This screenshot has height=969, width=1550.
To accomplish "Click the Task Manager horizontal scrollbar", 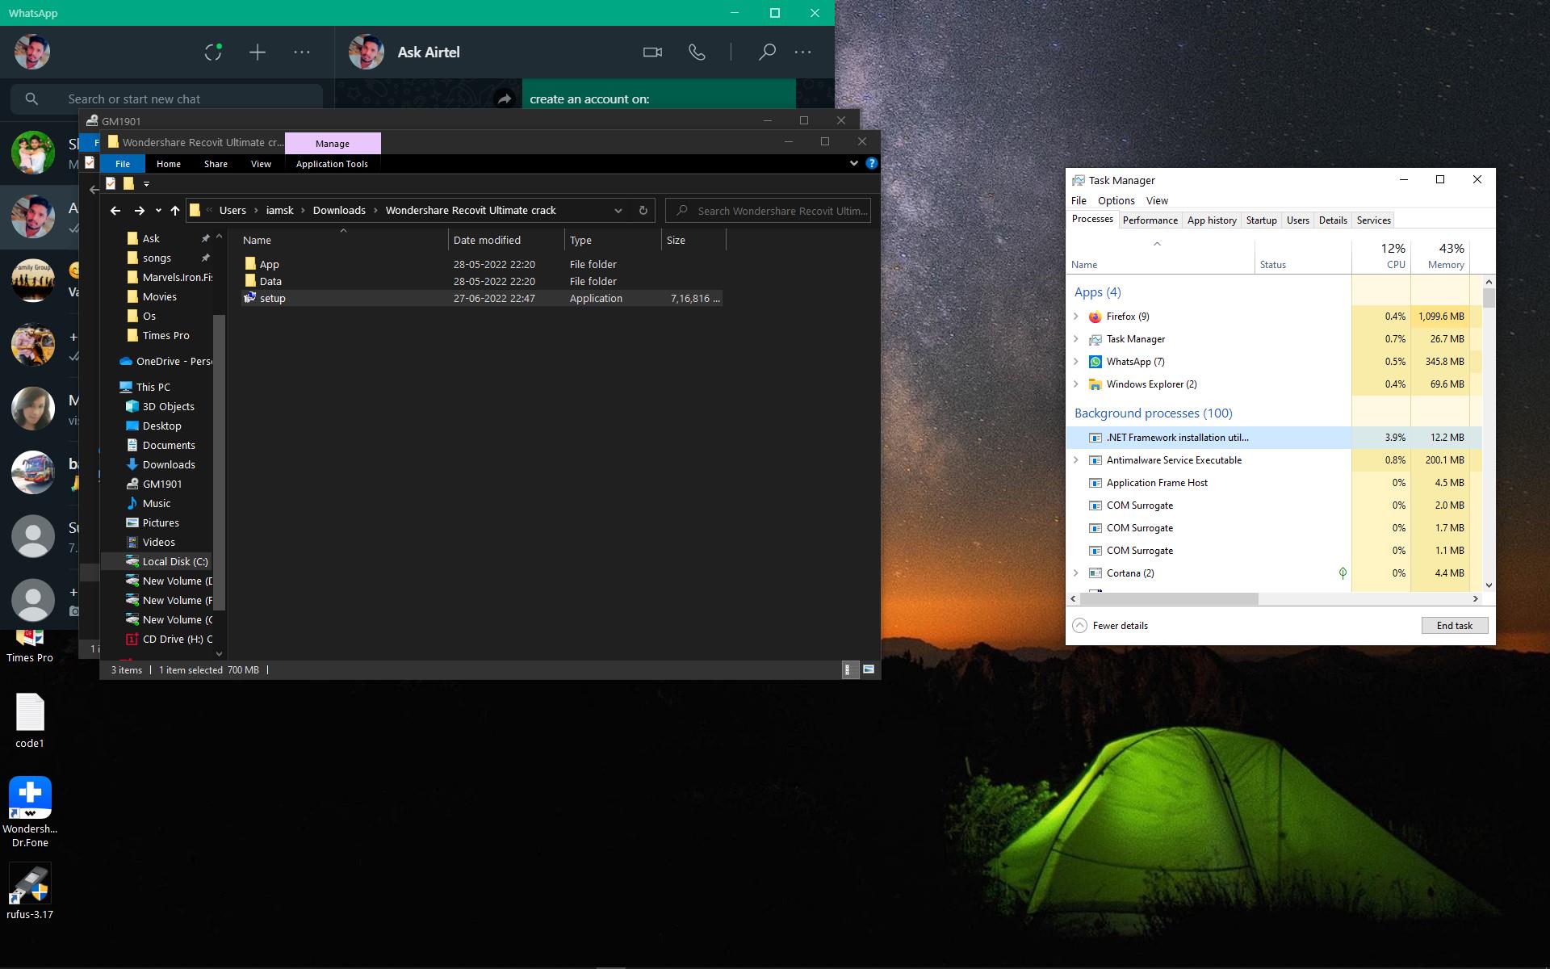I will [1169, 599].
